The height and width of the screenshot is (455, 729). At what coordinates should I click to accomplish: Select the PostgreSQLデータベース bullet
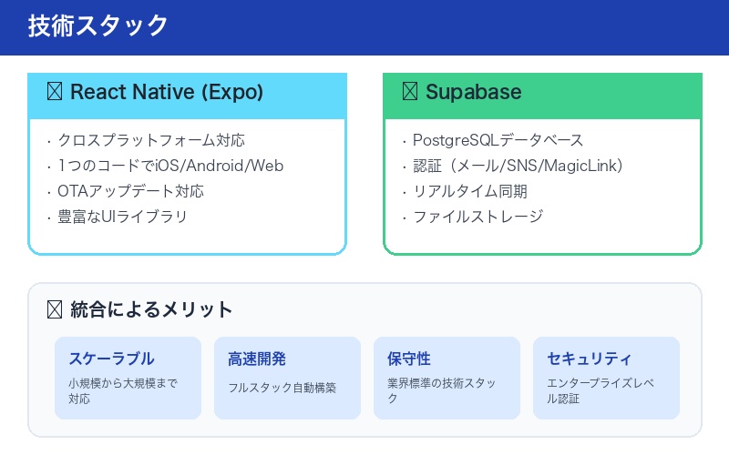coord(498,140)
